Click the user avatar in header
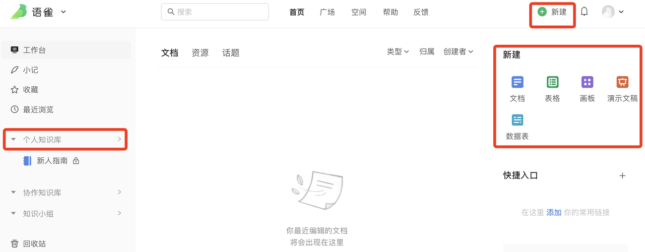645x252 pixels. coord(608,12)
